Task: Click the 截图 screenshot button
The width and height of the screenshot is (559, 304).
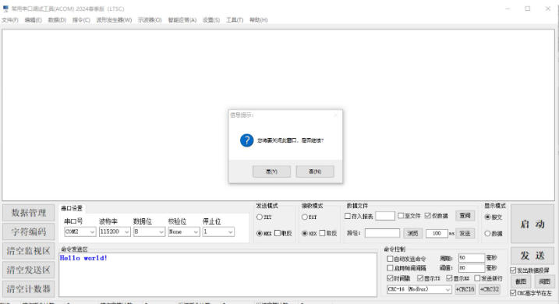Action: point(521,281)
